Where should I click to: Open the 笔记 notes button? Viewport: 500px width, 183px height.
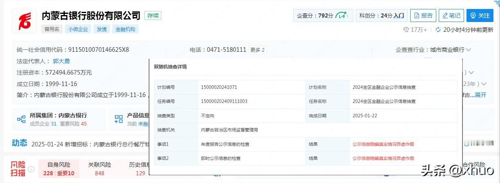point(451,15)
